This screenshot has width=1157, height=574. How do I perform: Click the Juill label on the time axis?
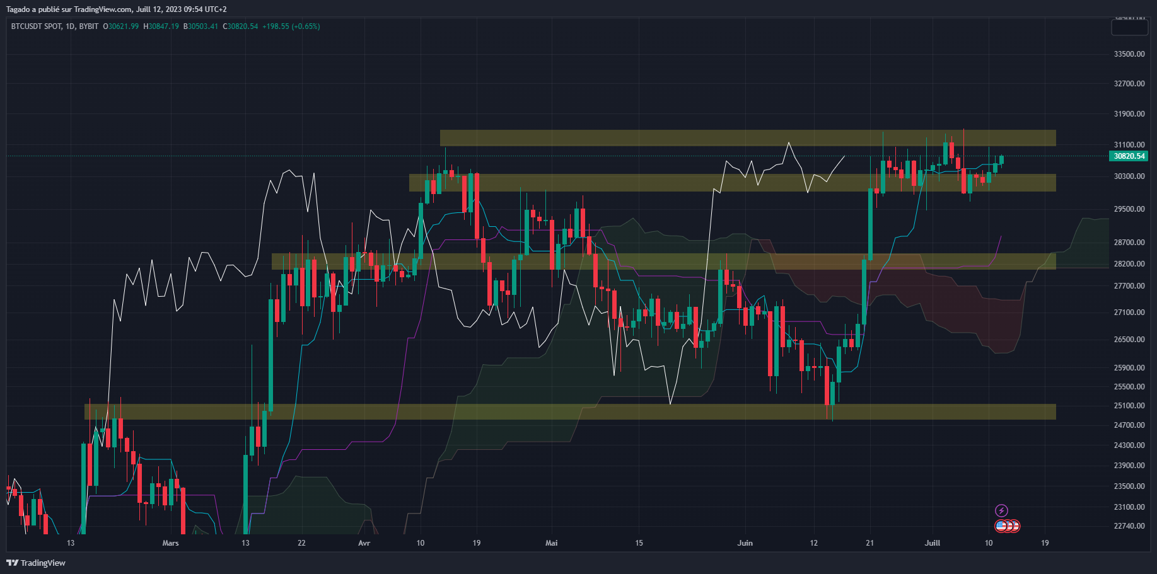(x=932, y=542)
